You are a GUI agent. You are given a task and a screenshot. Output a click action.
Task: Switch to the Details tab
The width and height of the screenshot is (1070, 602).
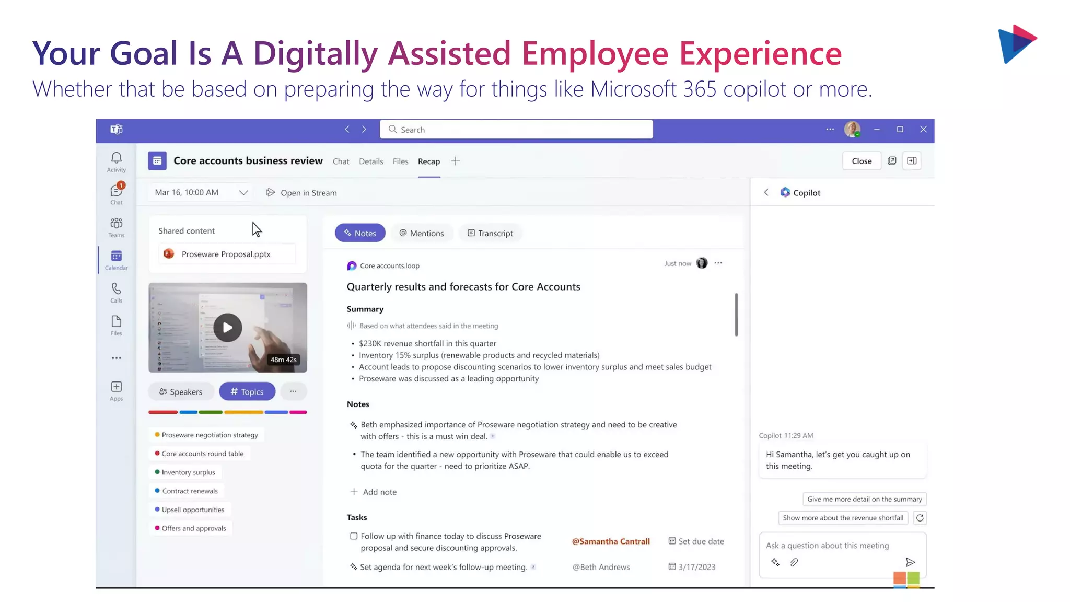click(371, 161)
